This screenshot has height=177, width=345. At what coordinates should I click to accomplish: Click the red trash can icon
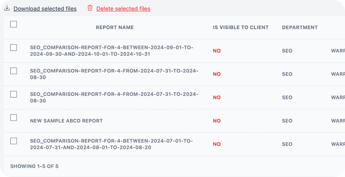(x=90, y=8)
